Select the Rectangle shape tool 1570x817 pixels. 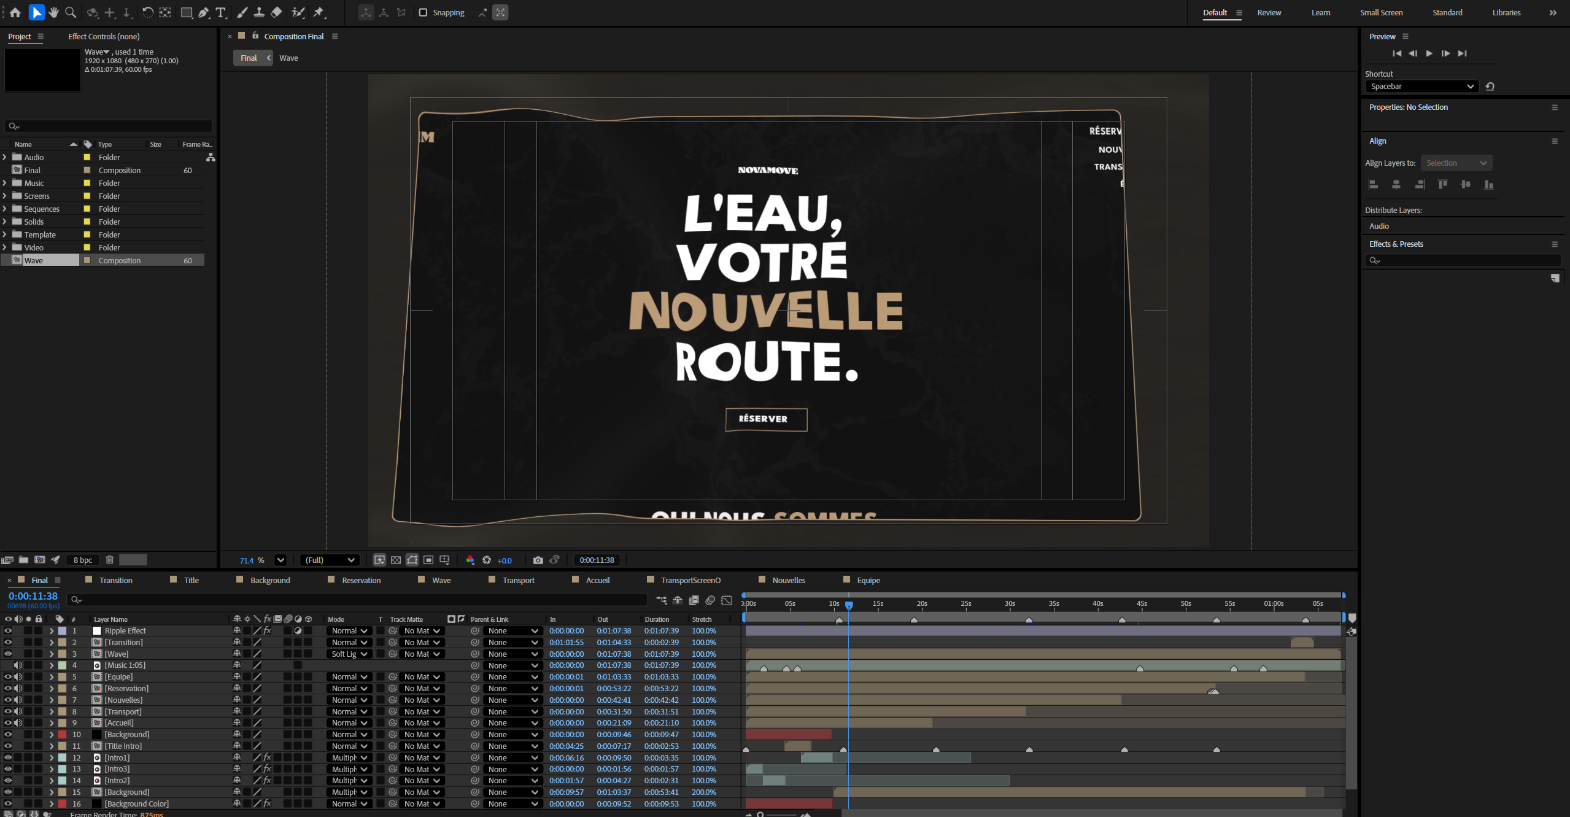pos(187,12)
